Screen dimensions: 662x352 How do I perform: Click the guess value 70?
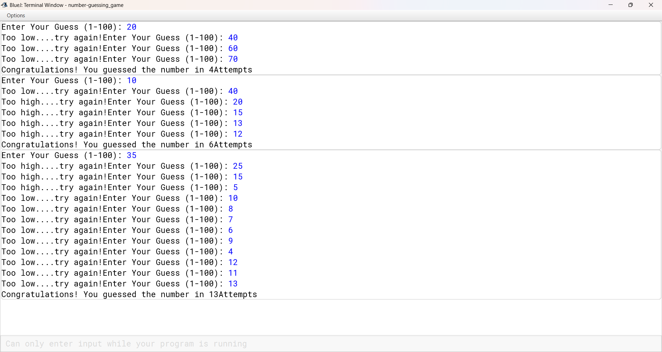(x=233, y=59)
